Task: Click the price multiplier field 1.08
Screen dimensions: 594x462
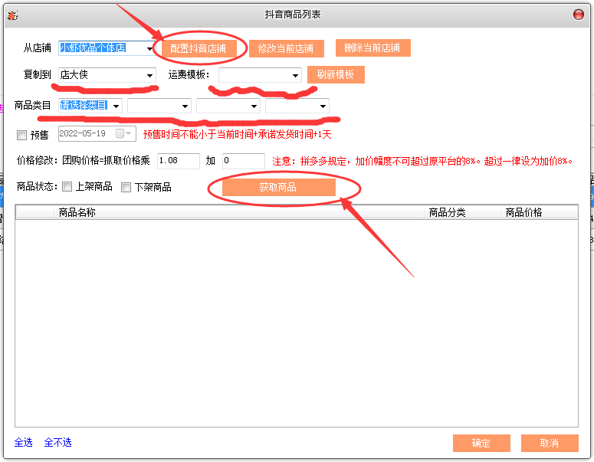Action: [178, 161]
